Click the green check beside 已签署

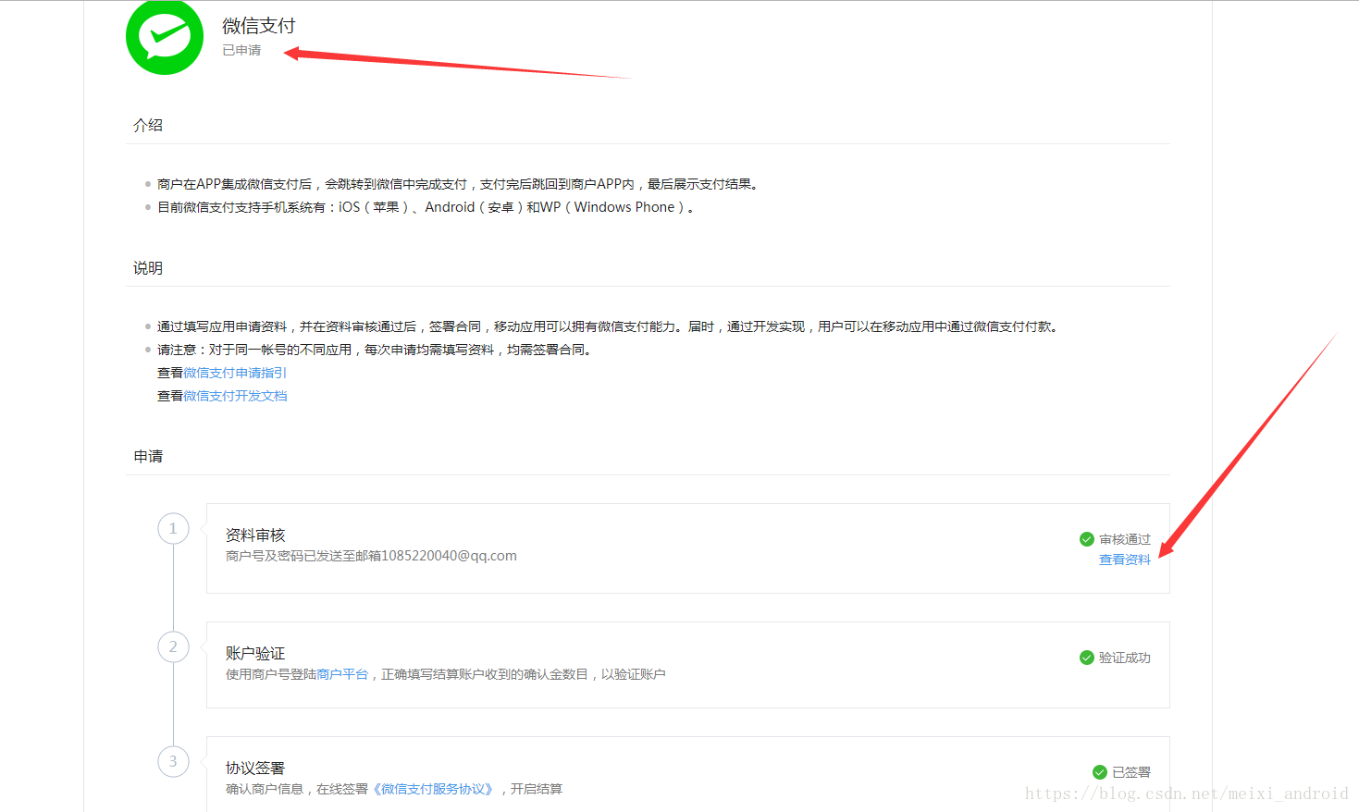[1100, 772]
